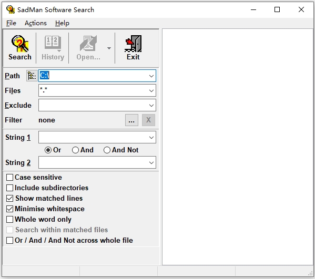Close the SadMan Software Search window
The width and height of the screenshot is (315, 279).
click(301, 9)
